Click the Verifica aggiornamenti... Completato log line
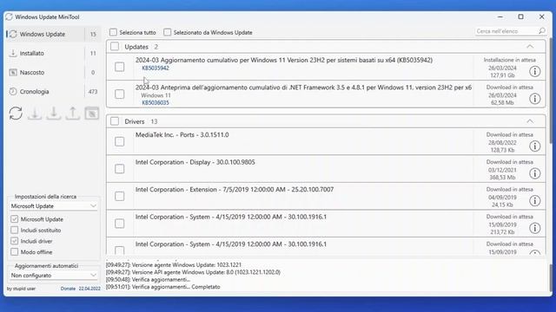This screenshot has height=312, width=556. [162, 287]
